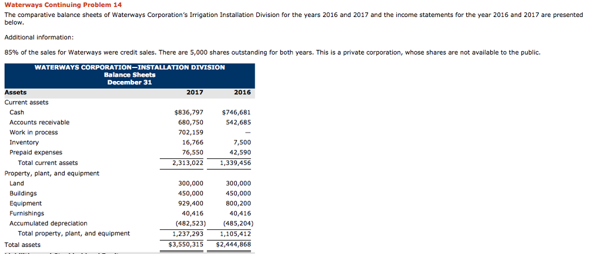Click the inventory value 16,766
Viewport: 602px width, 254px height.
(193, 142)
